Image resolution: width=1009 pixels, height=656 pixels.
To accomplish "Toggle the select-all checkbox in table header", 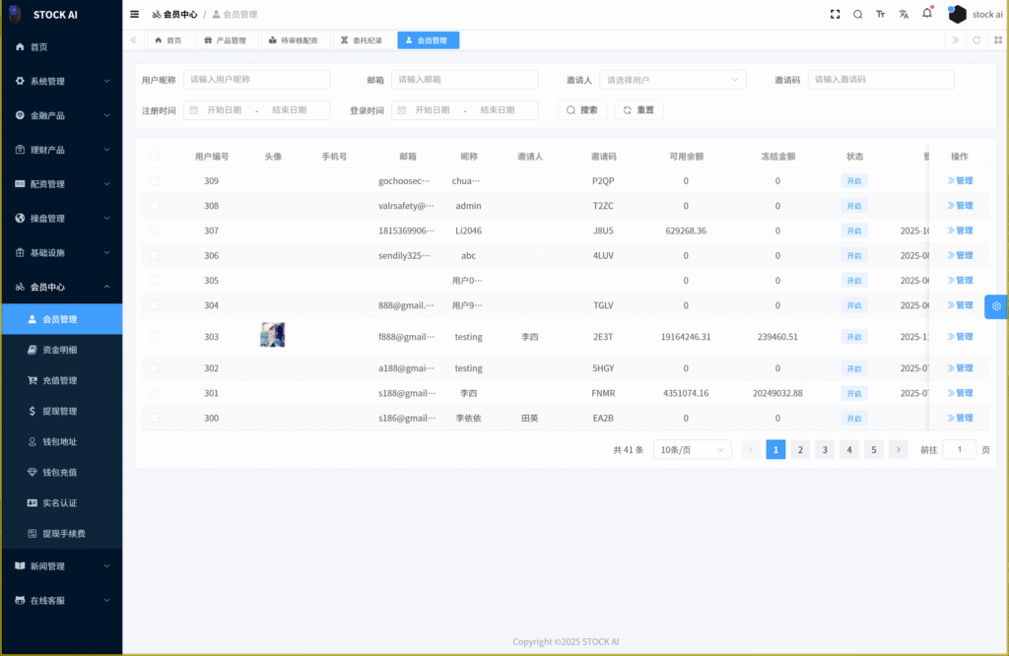I will coord(154,156).
